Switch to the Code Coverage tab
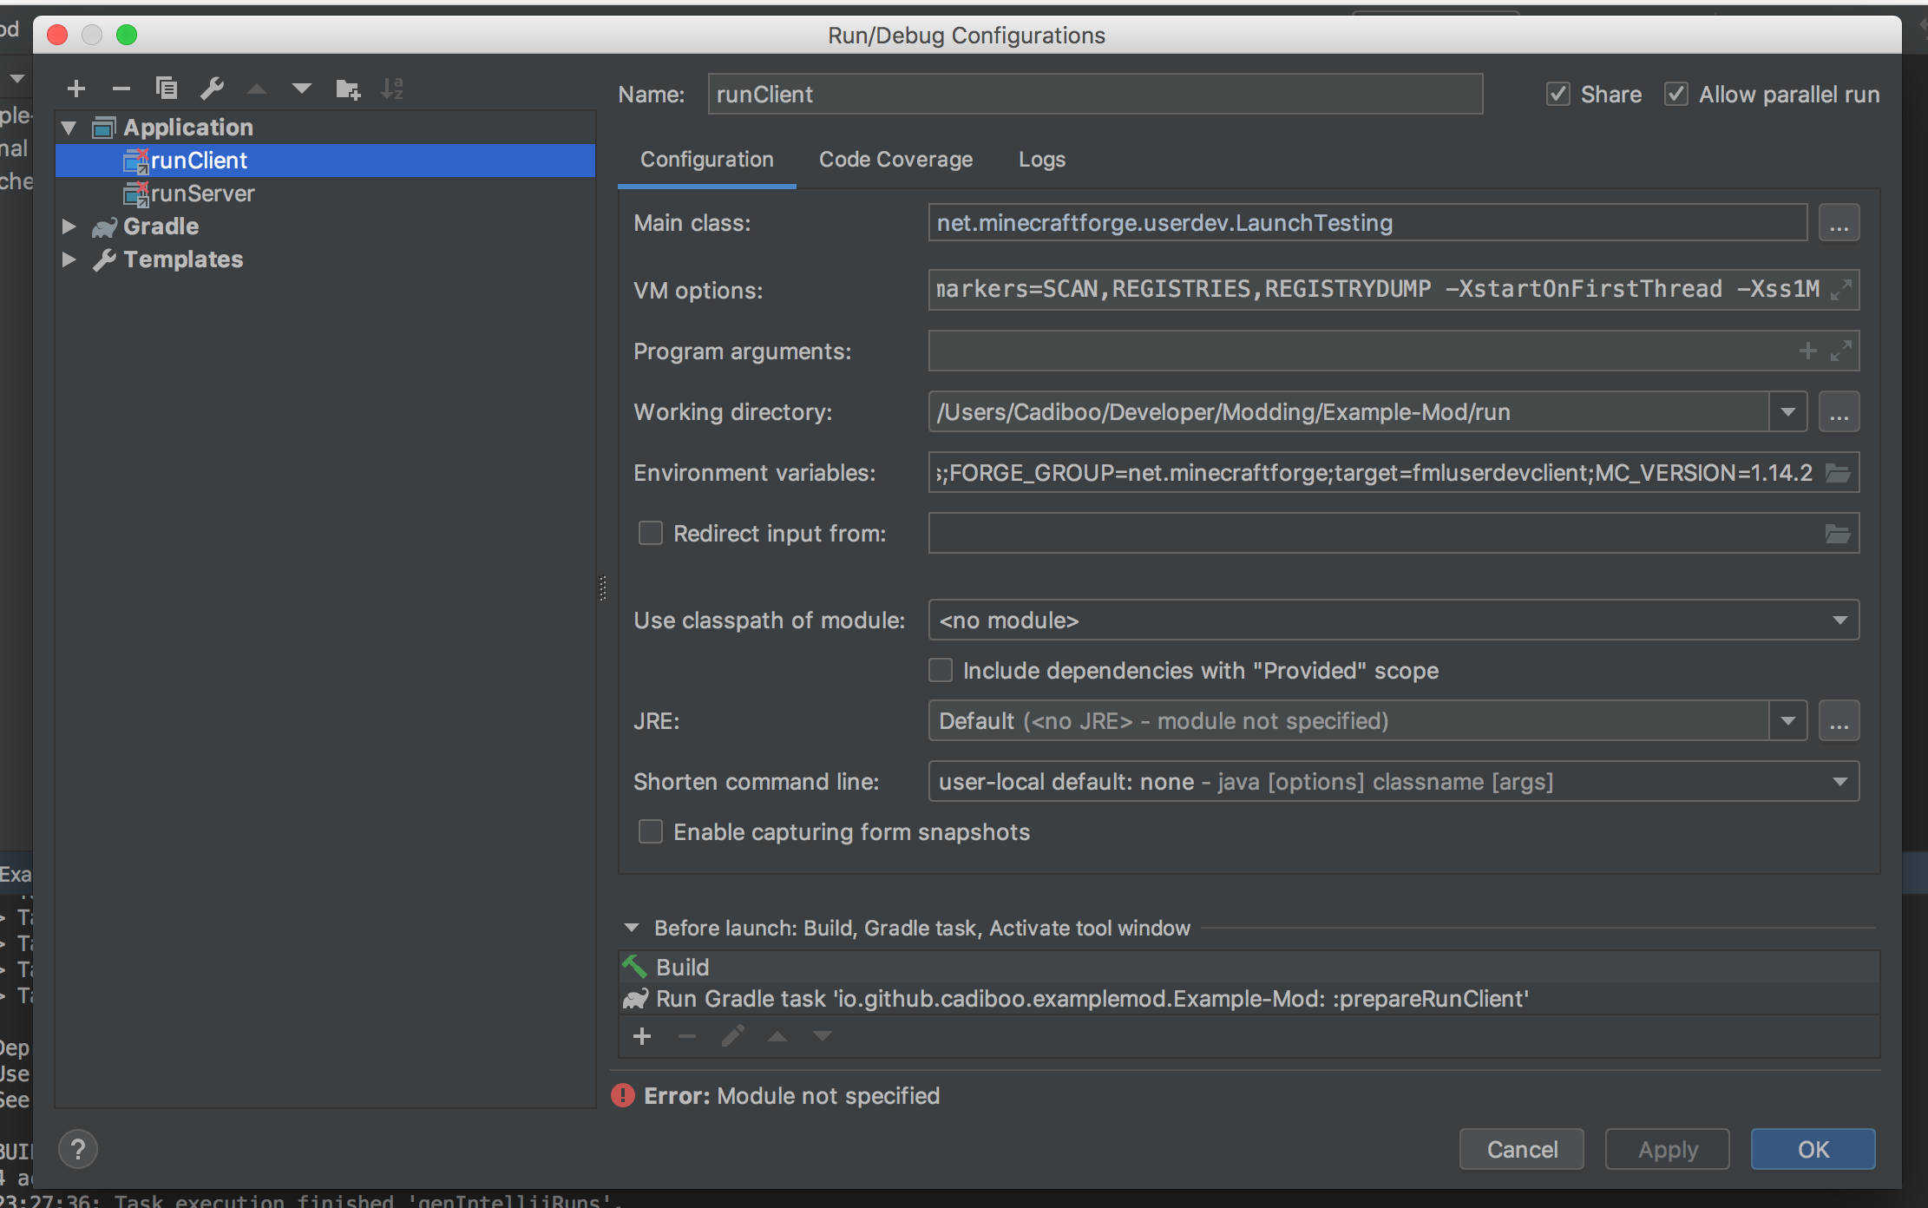The image size is (1928, 1208). click(x=895, y=159)
